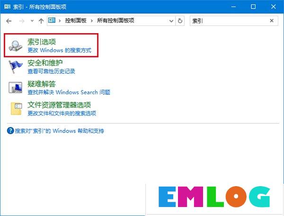Expand chevron after 控制面板 breadcrumb
The width and height of the screenshot is (284, 216).
point(92,21)
